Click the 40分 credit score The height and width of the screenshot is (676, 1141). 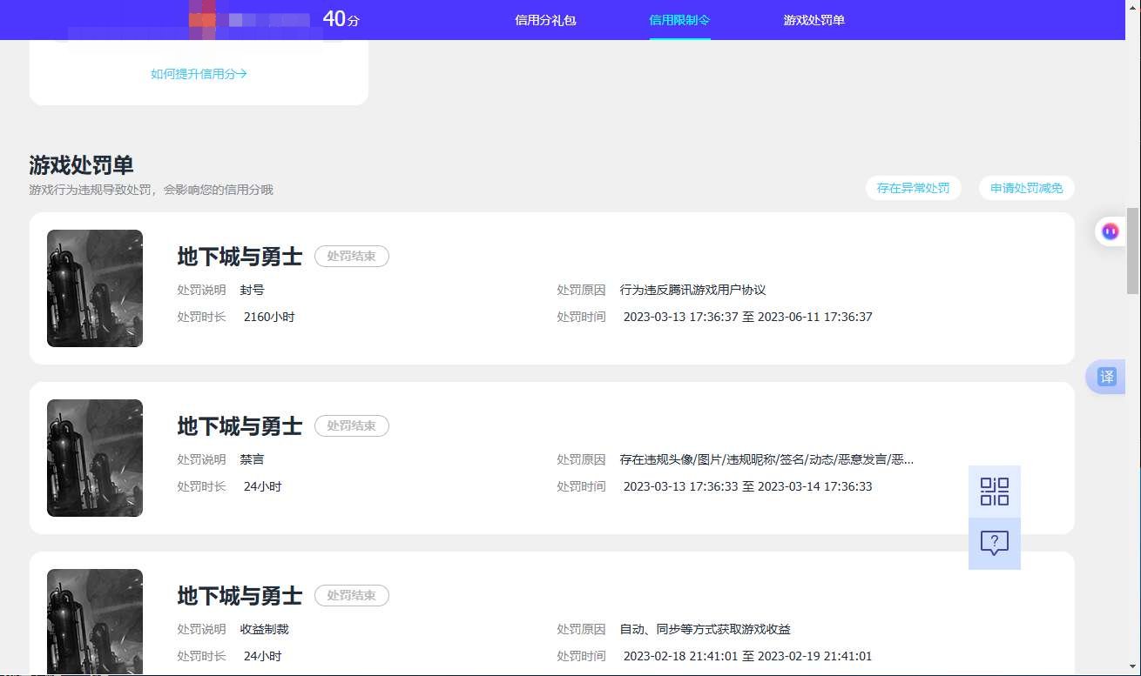(x=341, y=19)
